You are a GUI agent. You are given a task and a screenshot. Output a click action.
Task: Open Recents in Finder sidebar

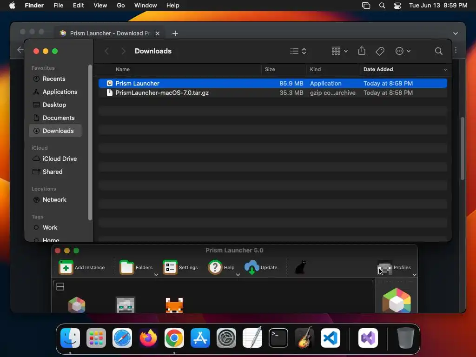[56, 79]
